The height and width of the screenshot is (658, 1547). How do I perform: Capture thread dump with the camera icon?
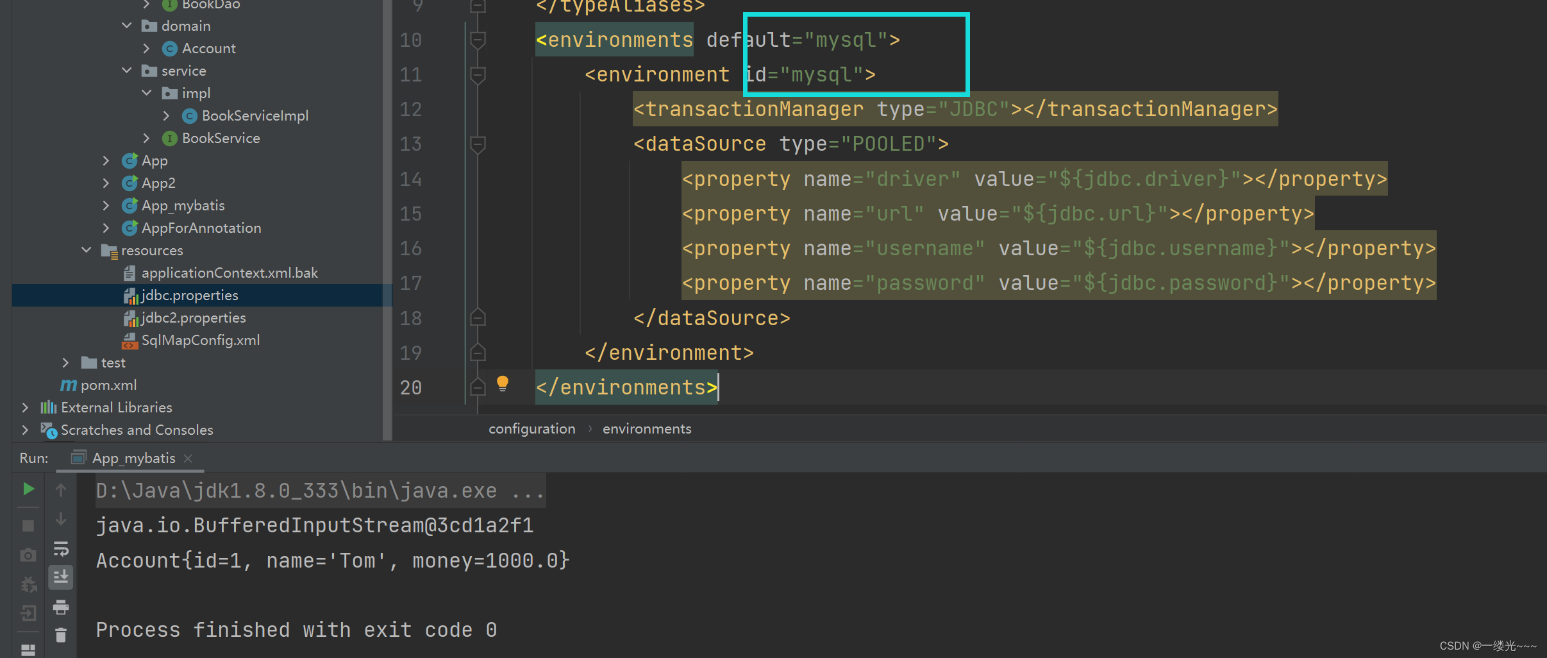click(28, 555)
